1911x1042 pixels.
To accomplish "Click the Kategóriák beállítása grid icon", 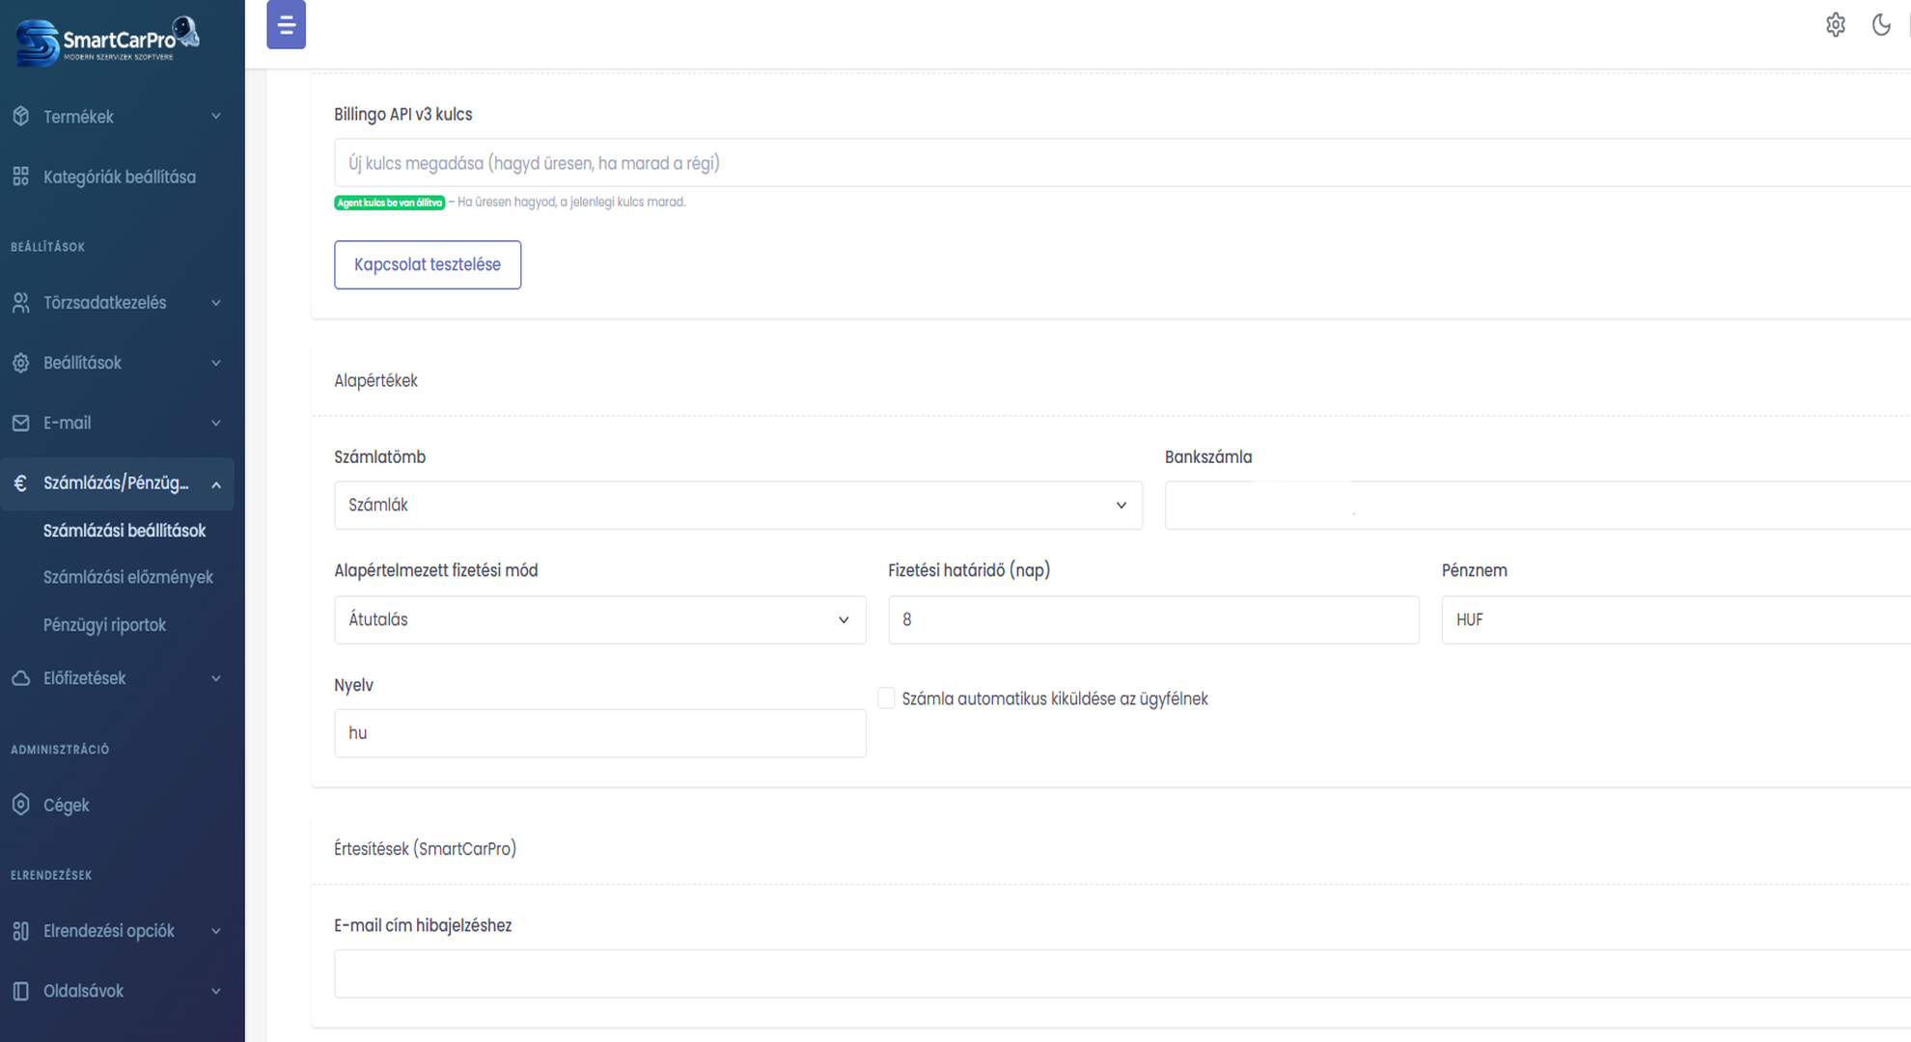I will [21, 177].
